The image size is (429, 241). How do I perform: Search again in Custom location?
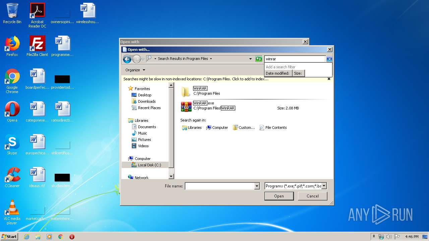[x=244, y=128]
